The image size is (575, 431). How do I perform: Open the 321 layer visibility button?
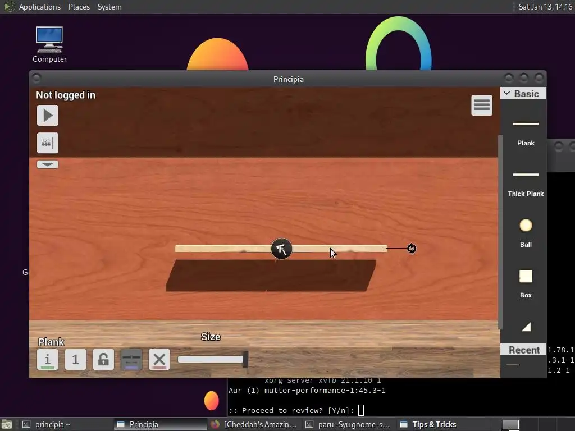[x=48, y=143]
